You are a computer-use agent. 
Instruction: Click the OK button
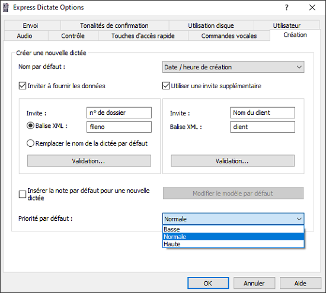pyautogui.click(x=208, y=283)
